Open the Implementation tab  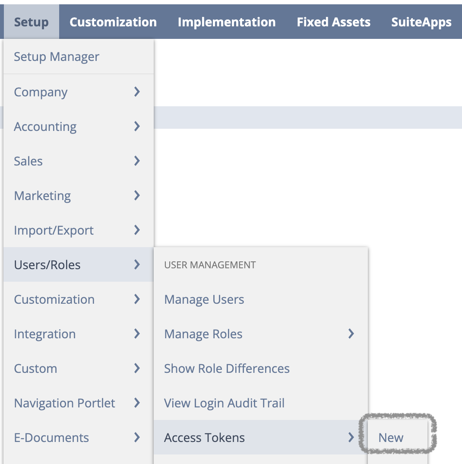[227, 22]
